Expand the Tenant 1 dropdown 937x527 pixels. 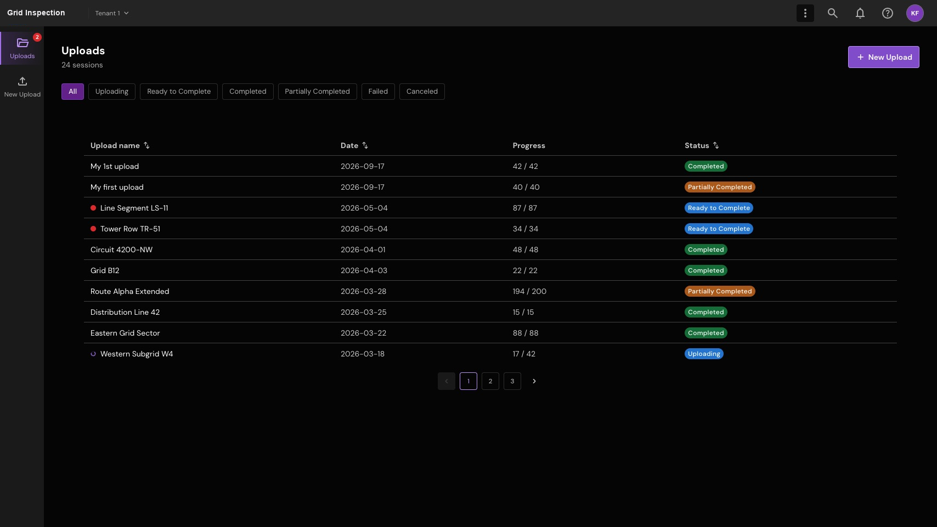[x=112, y=13]
